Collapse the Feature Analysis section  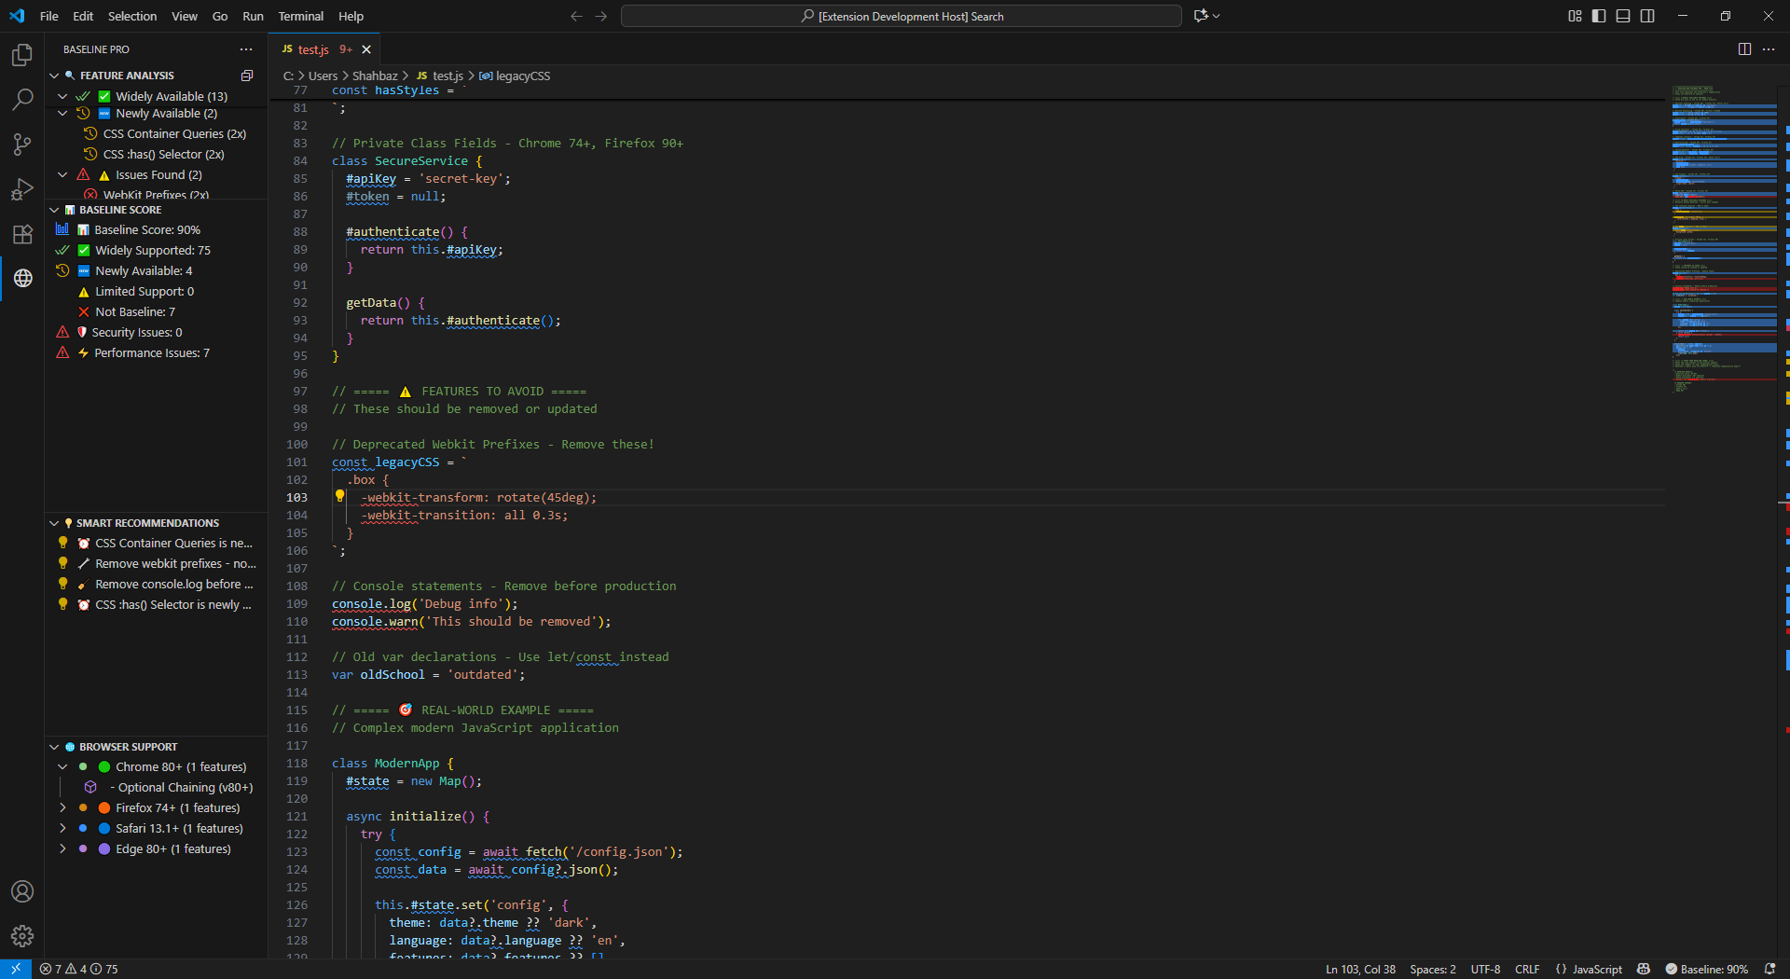point(54,76)
